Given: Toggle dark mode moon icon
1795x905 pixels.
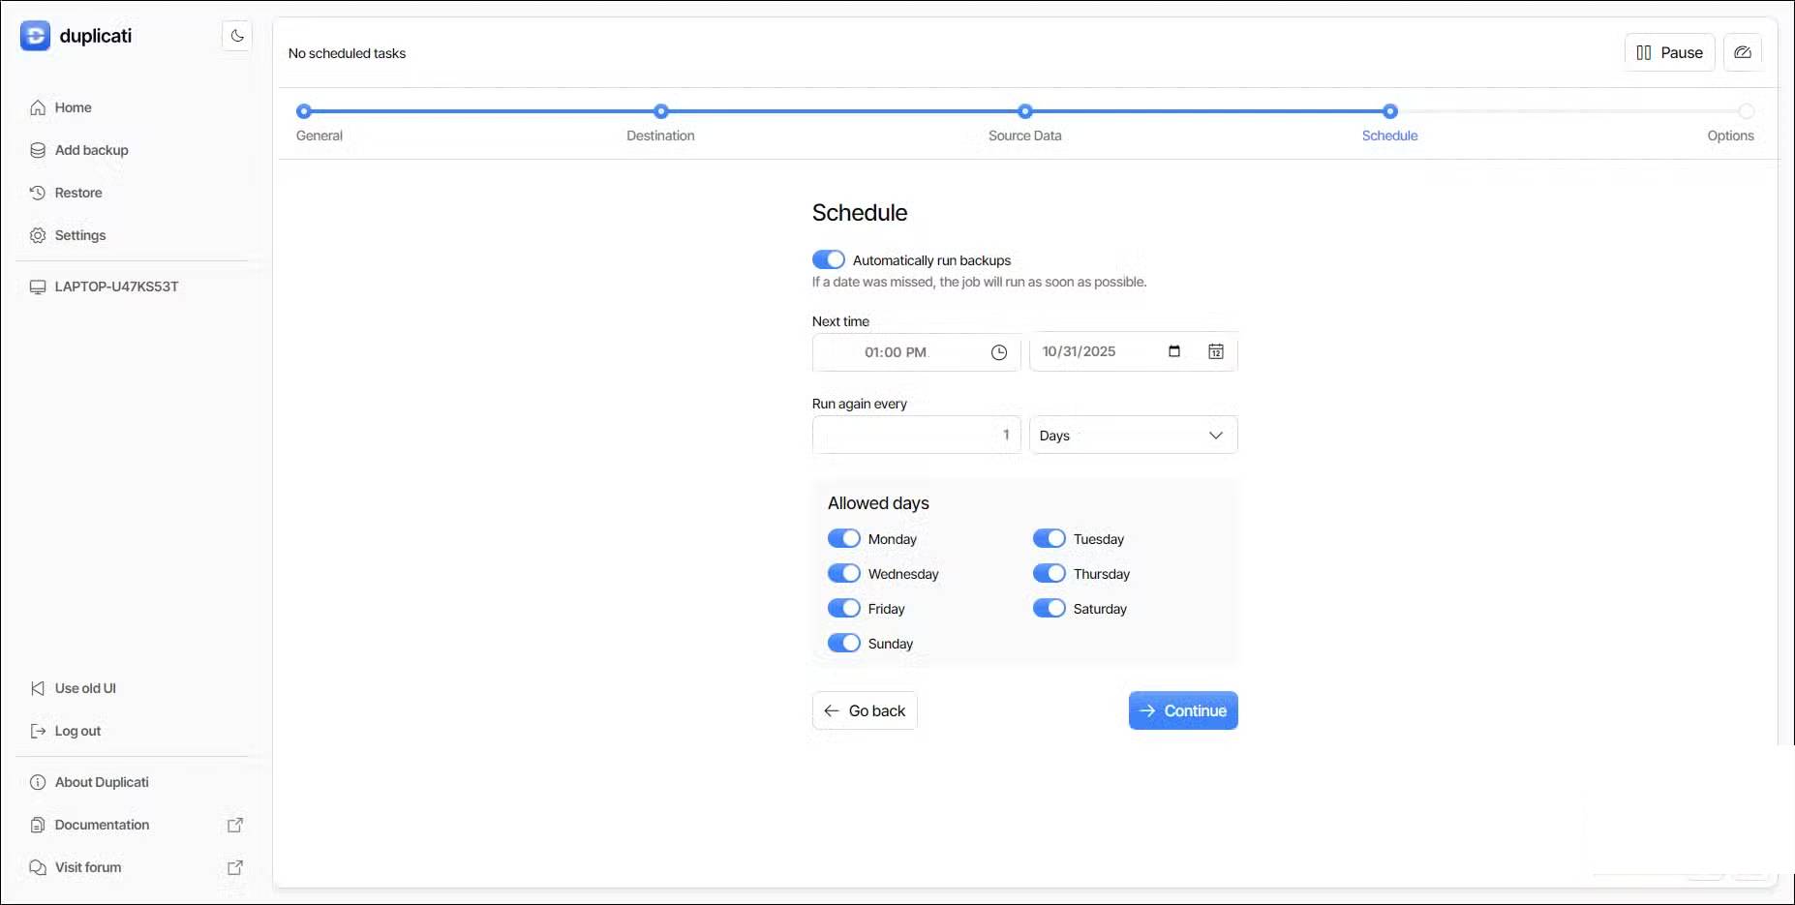Looking at the screenshot, I should pyautogui.click(x=237, y=36).
